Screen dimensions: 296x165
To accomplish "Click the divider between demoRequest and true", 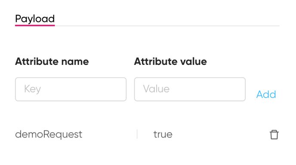I will tap(137, 134).
